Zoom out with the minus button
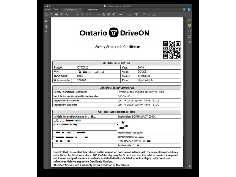The width and height of the screenshot is (236, 177). click(x=109, y=14)
